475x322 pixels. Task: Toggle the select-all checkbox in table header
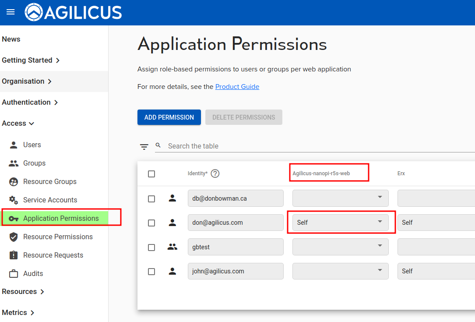click(151, 174)
